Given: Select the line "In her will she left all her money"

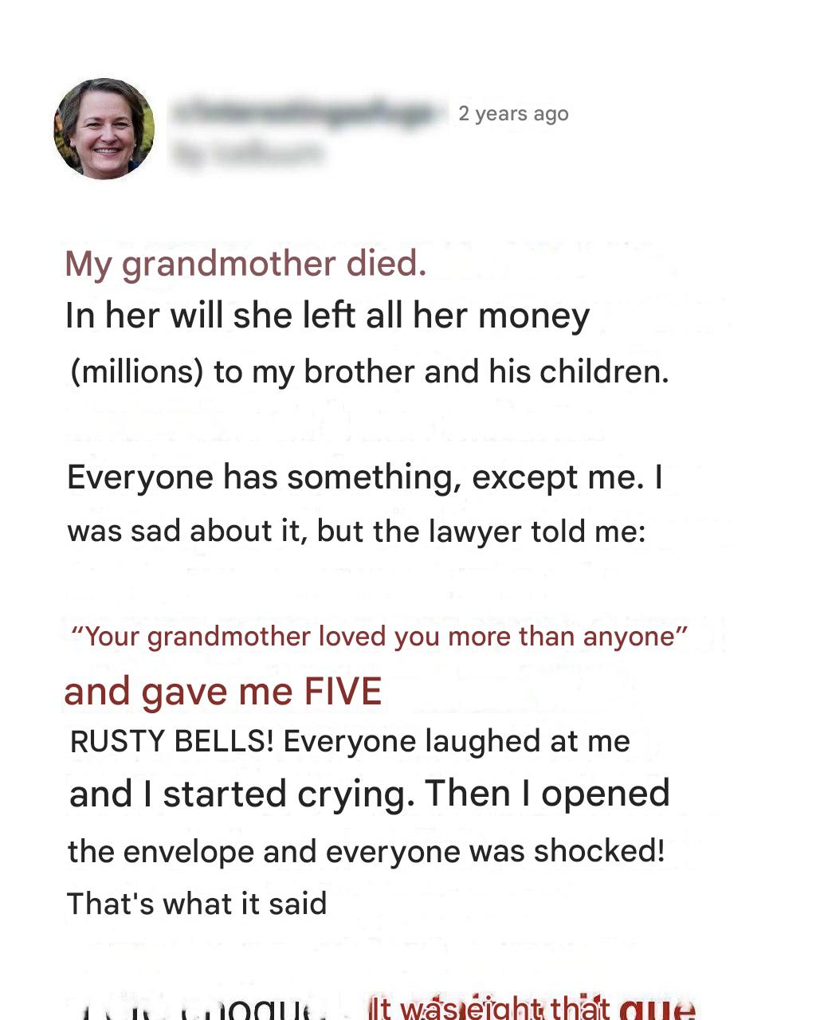Looking at the screenshot, I should click(327, 316).
